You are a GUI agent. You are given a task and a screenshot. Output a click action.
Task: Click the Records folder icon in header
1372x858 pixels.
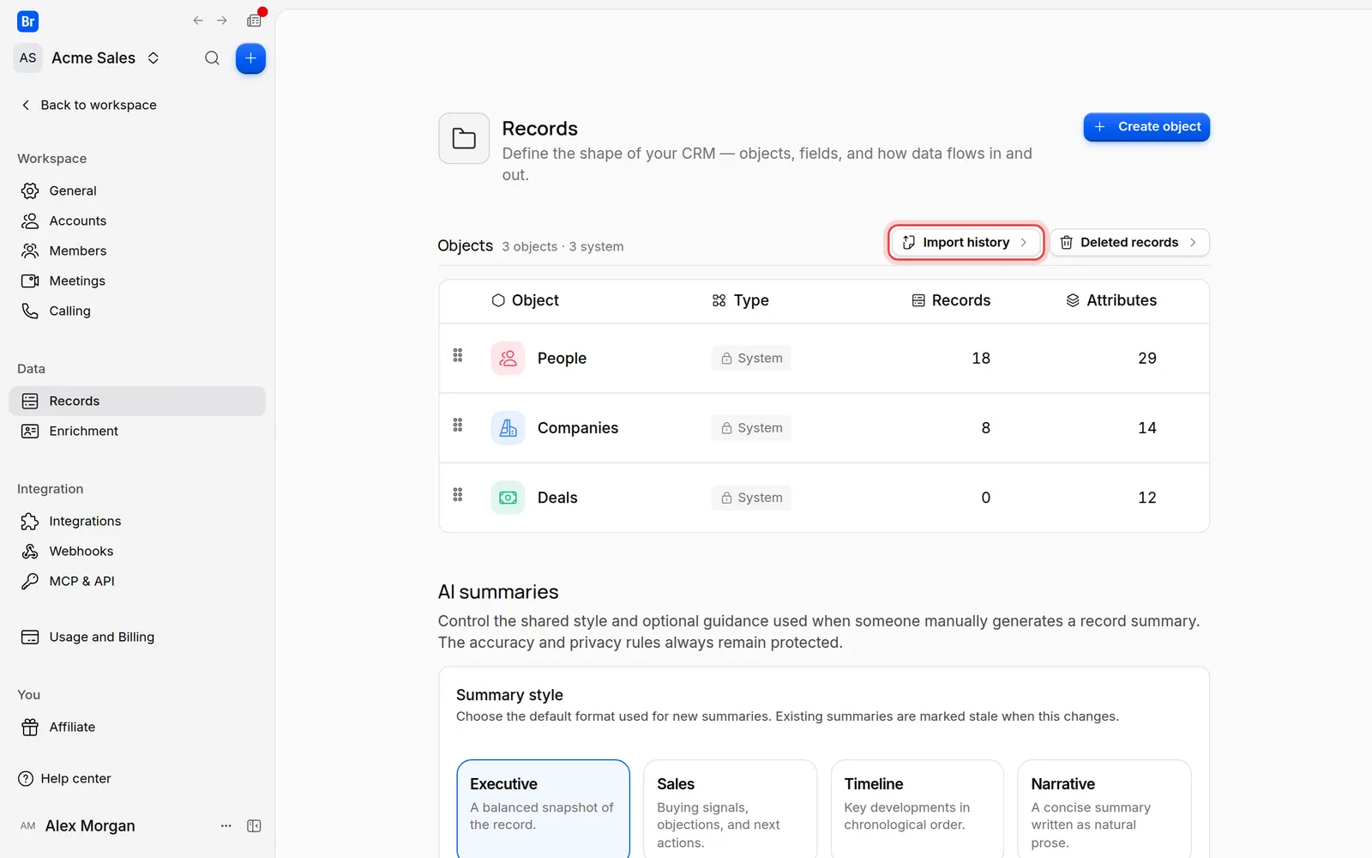[x=464, y=138]
